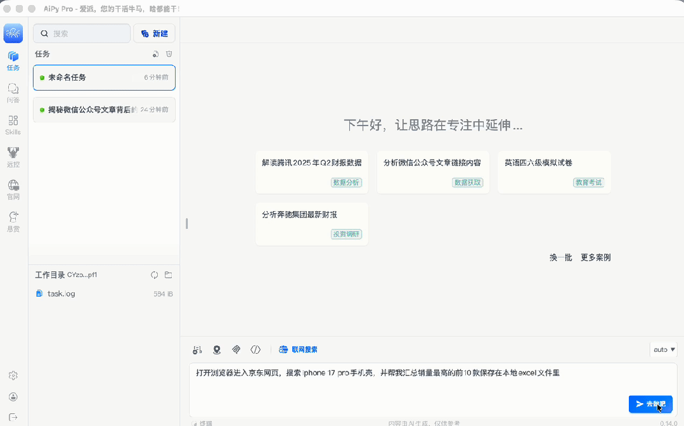Screen dimensions: 684x426
Task: Click the AiPy octopus logo icon
Action: point(13,33)
